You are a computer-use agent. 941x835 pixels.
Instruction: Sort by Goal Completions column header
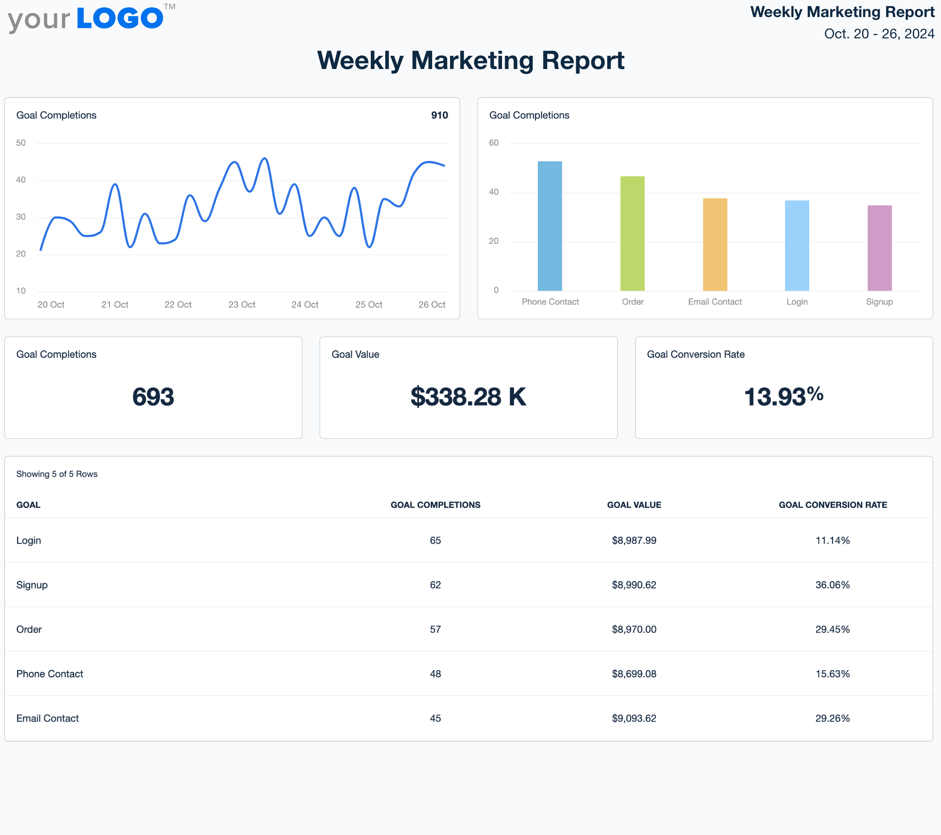click(x=435, y=505)
